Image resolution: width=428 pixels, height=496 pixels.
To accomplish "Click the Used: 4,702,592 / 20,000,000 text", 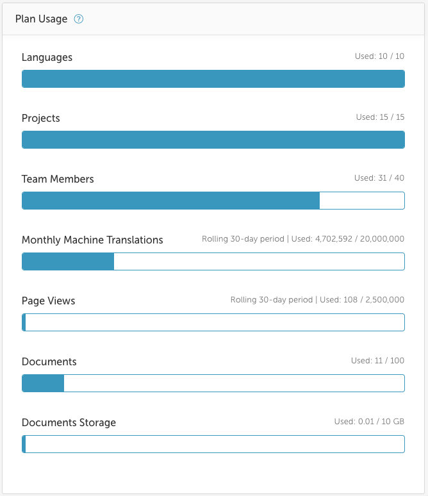I will coord(348,239).
